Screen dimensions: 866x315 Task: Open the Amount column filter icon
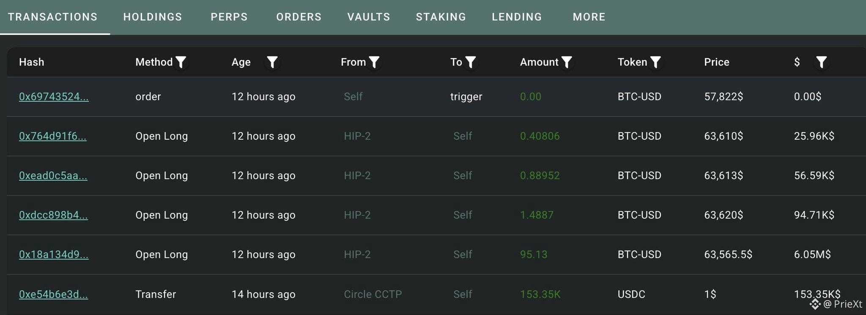[x=567, y=62]
